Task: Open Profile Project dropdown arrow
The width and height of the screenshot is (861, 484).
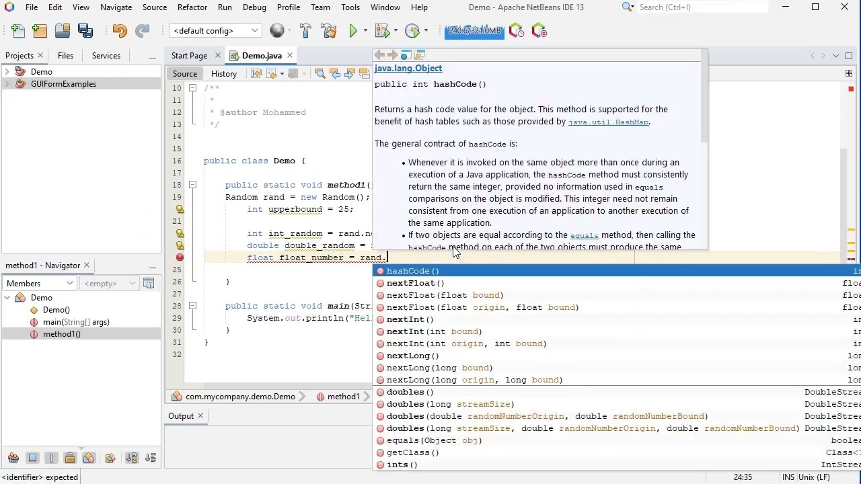Action: click(x=426, y=31)
